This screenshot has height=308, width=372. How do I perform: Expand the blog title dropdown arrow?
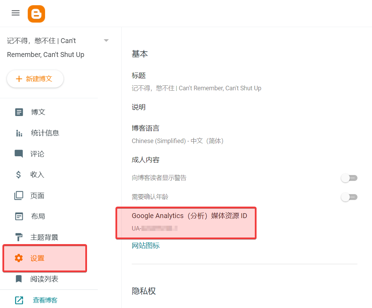(106, 40)
